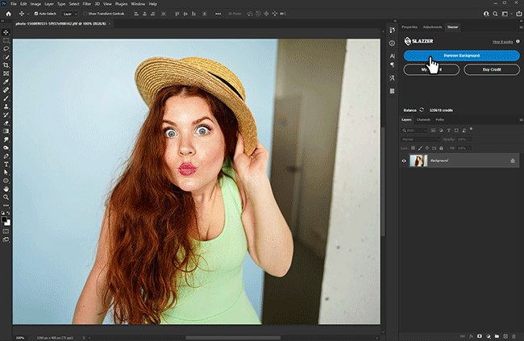Open Edit Toolbar three-dots in toolbox
This screenshot has height=341, width=524.
(x=6, y=206)
